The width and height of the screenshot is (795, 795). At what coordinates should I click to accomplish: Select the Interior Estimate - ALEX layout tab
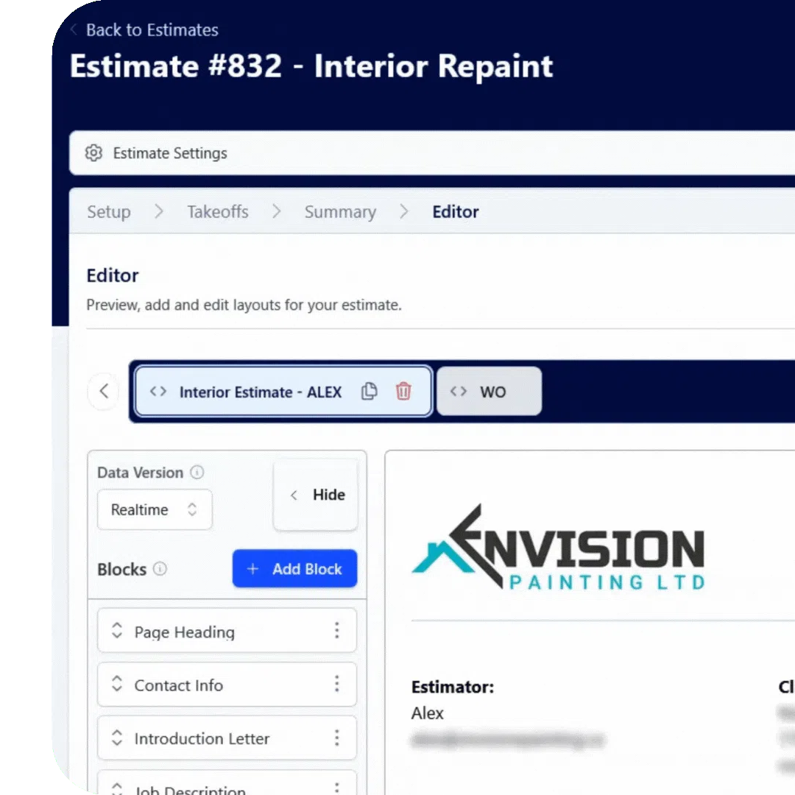point(283,391)
